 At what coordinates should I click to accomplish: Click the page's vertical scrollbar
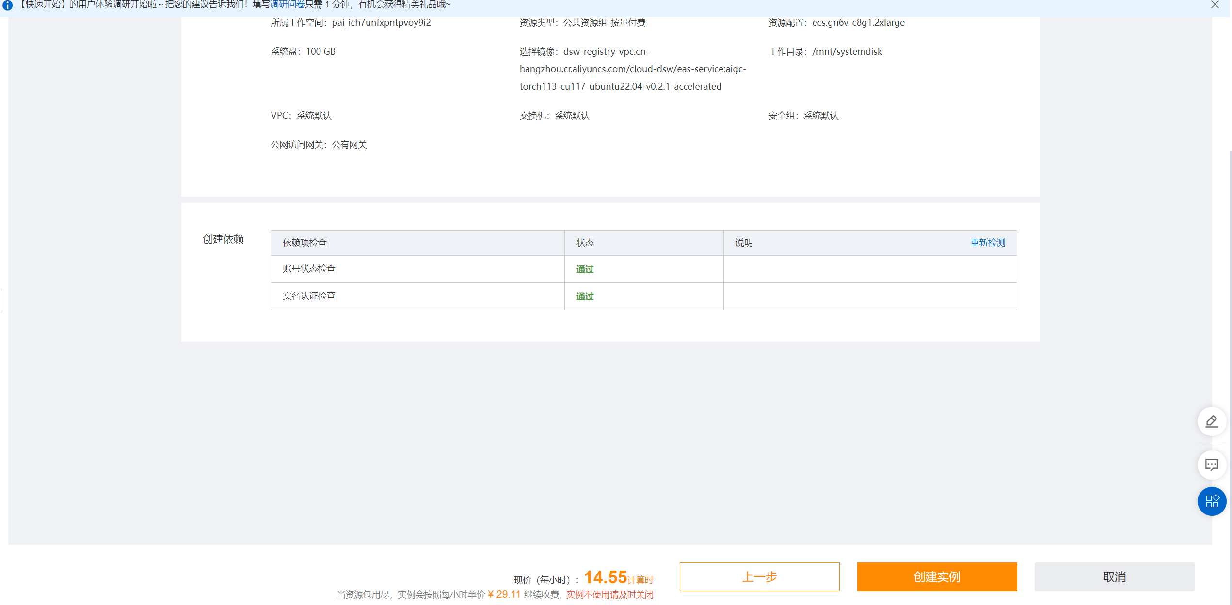pyautogui.click(x=1230, y=339)
